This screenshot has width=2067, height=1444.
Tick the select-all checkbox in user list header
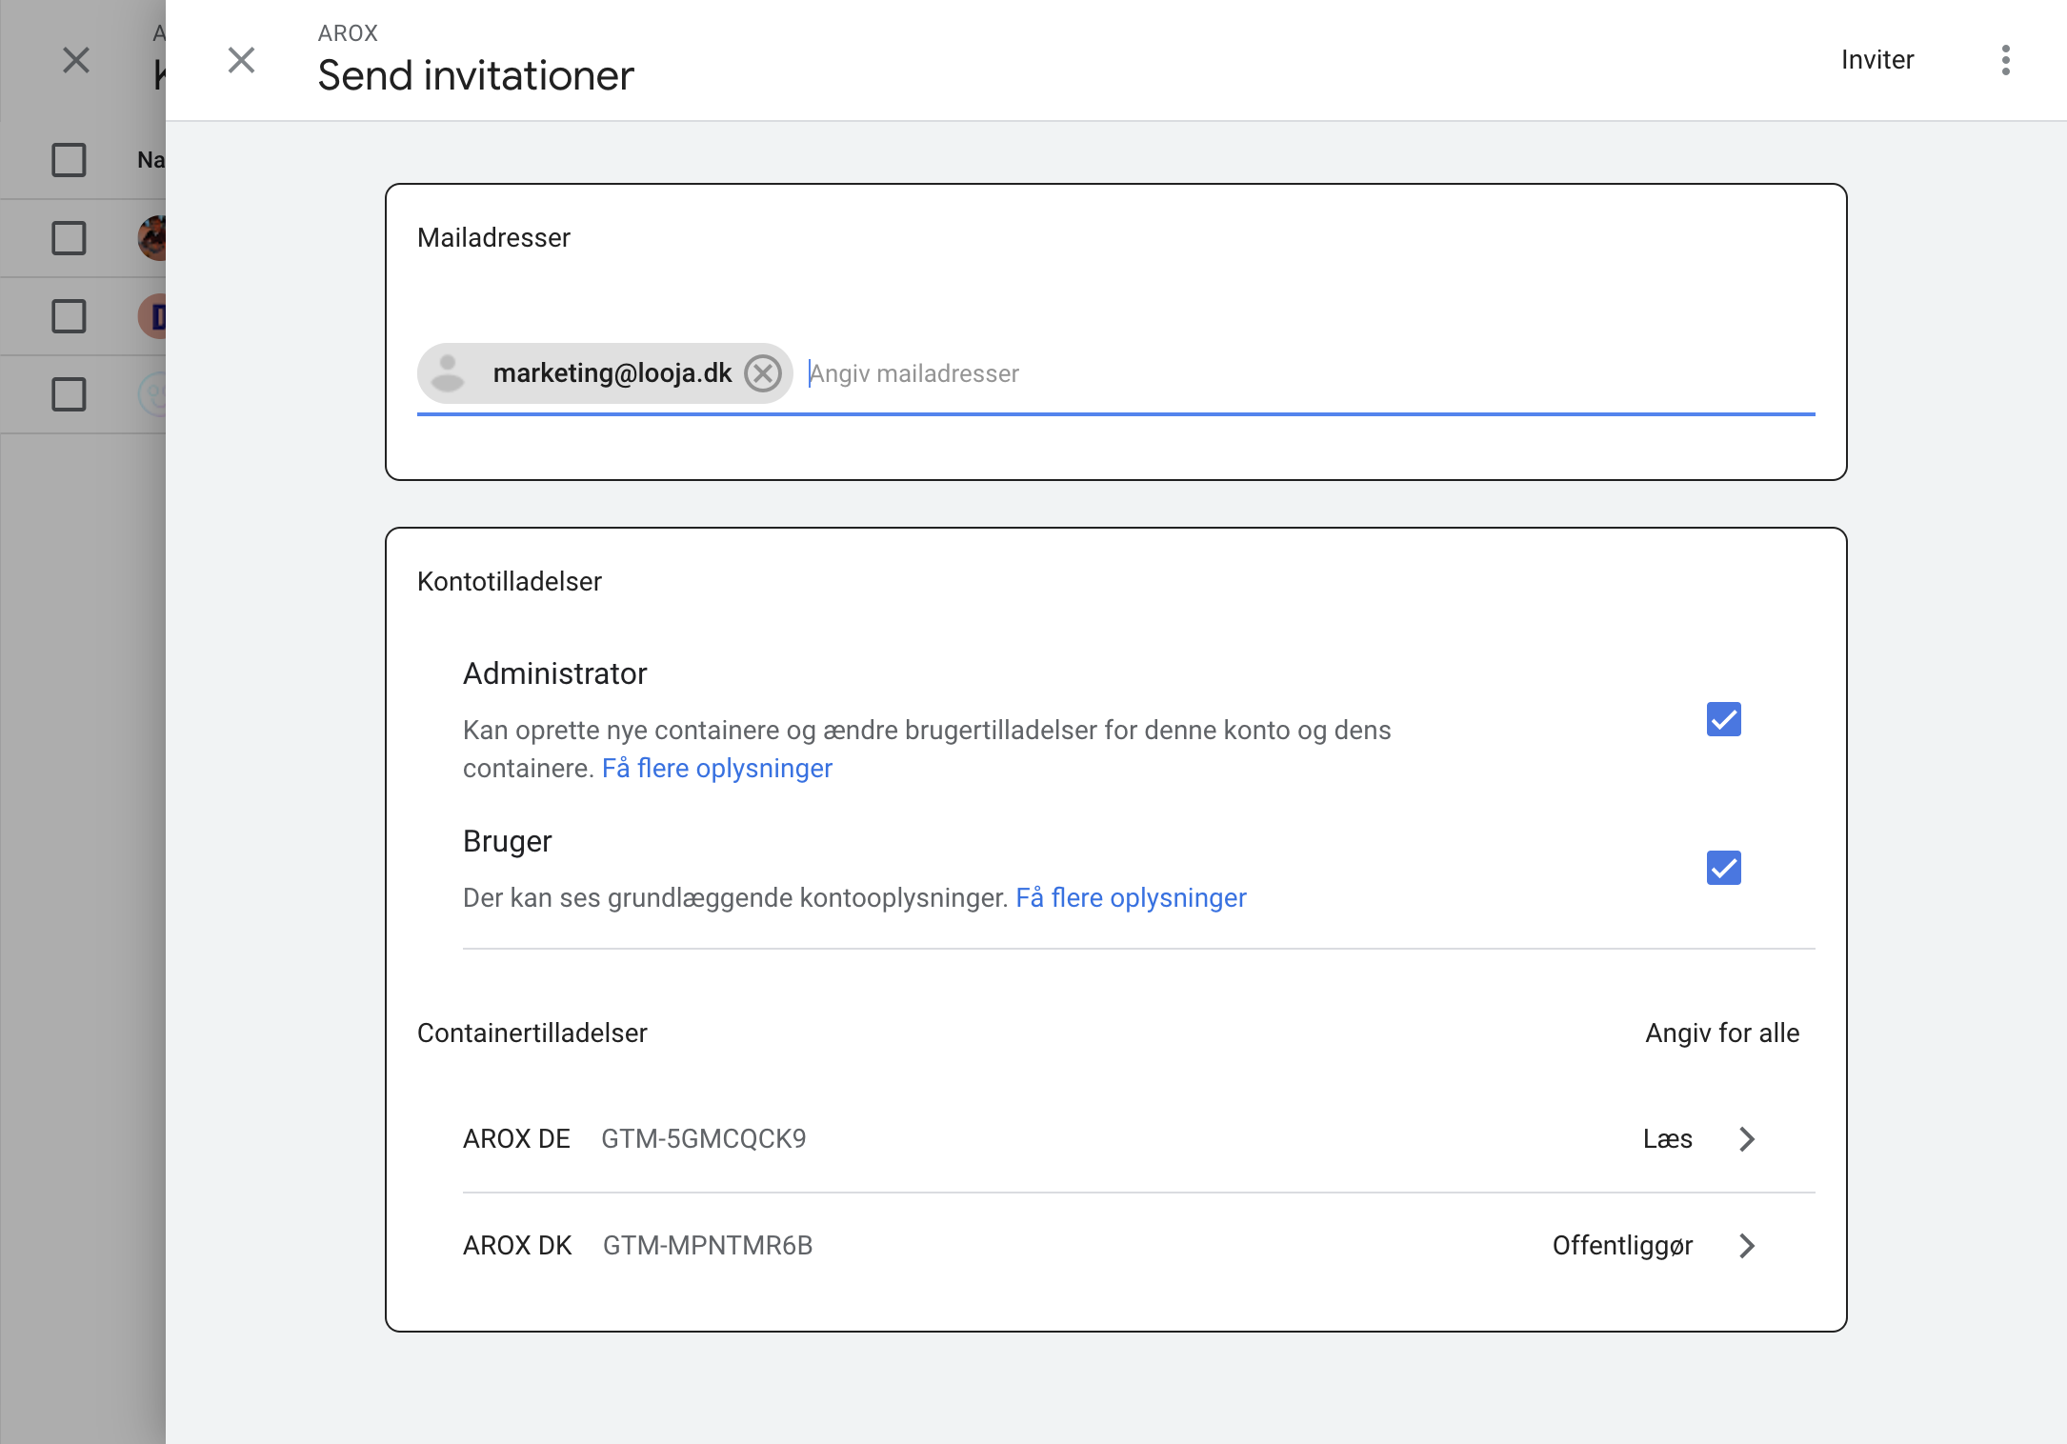pos(69,160)
